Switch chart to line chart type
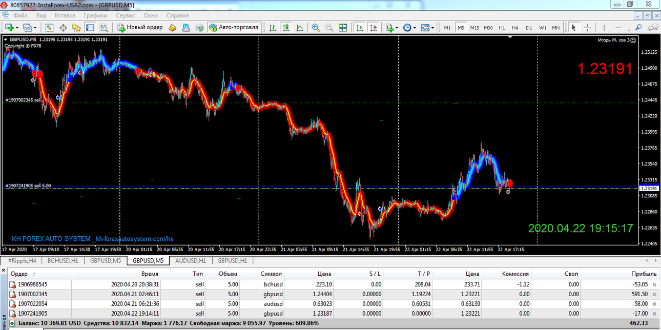This screenshot has height=330, width=661. pos(299,28)
